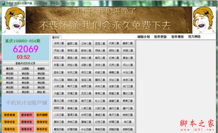Choose the 白蛇三星 plan
Viewport: 218px width, 133px height.
(x=100, y=73)
